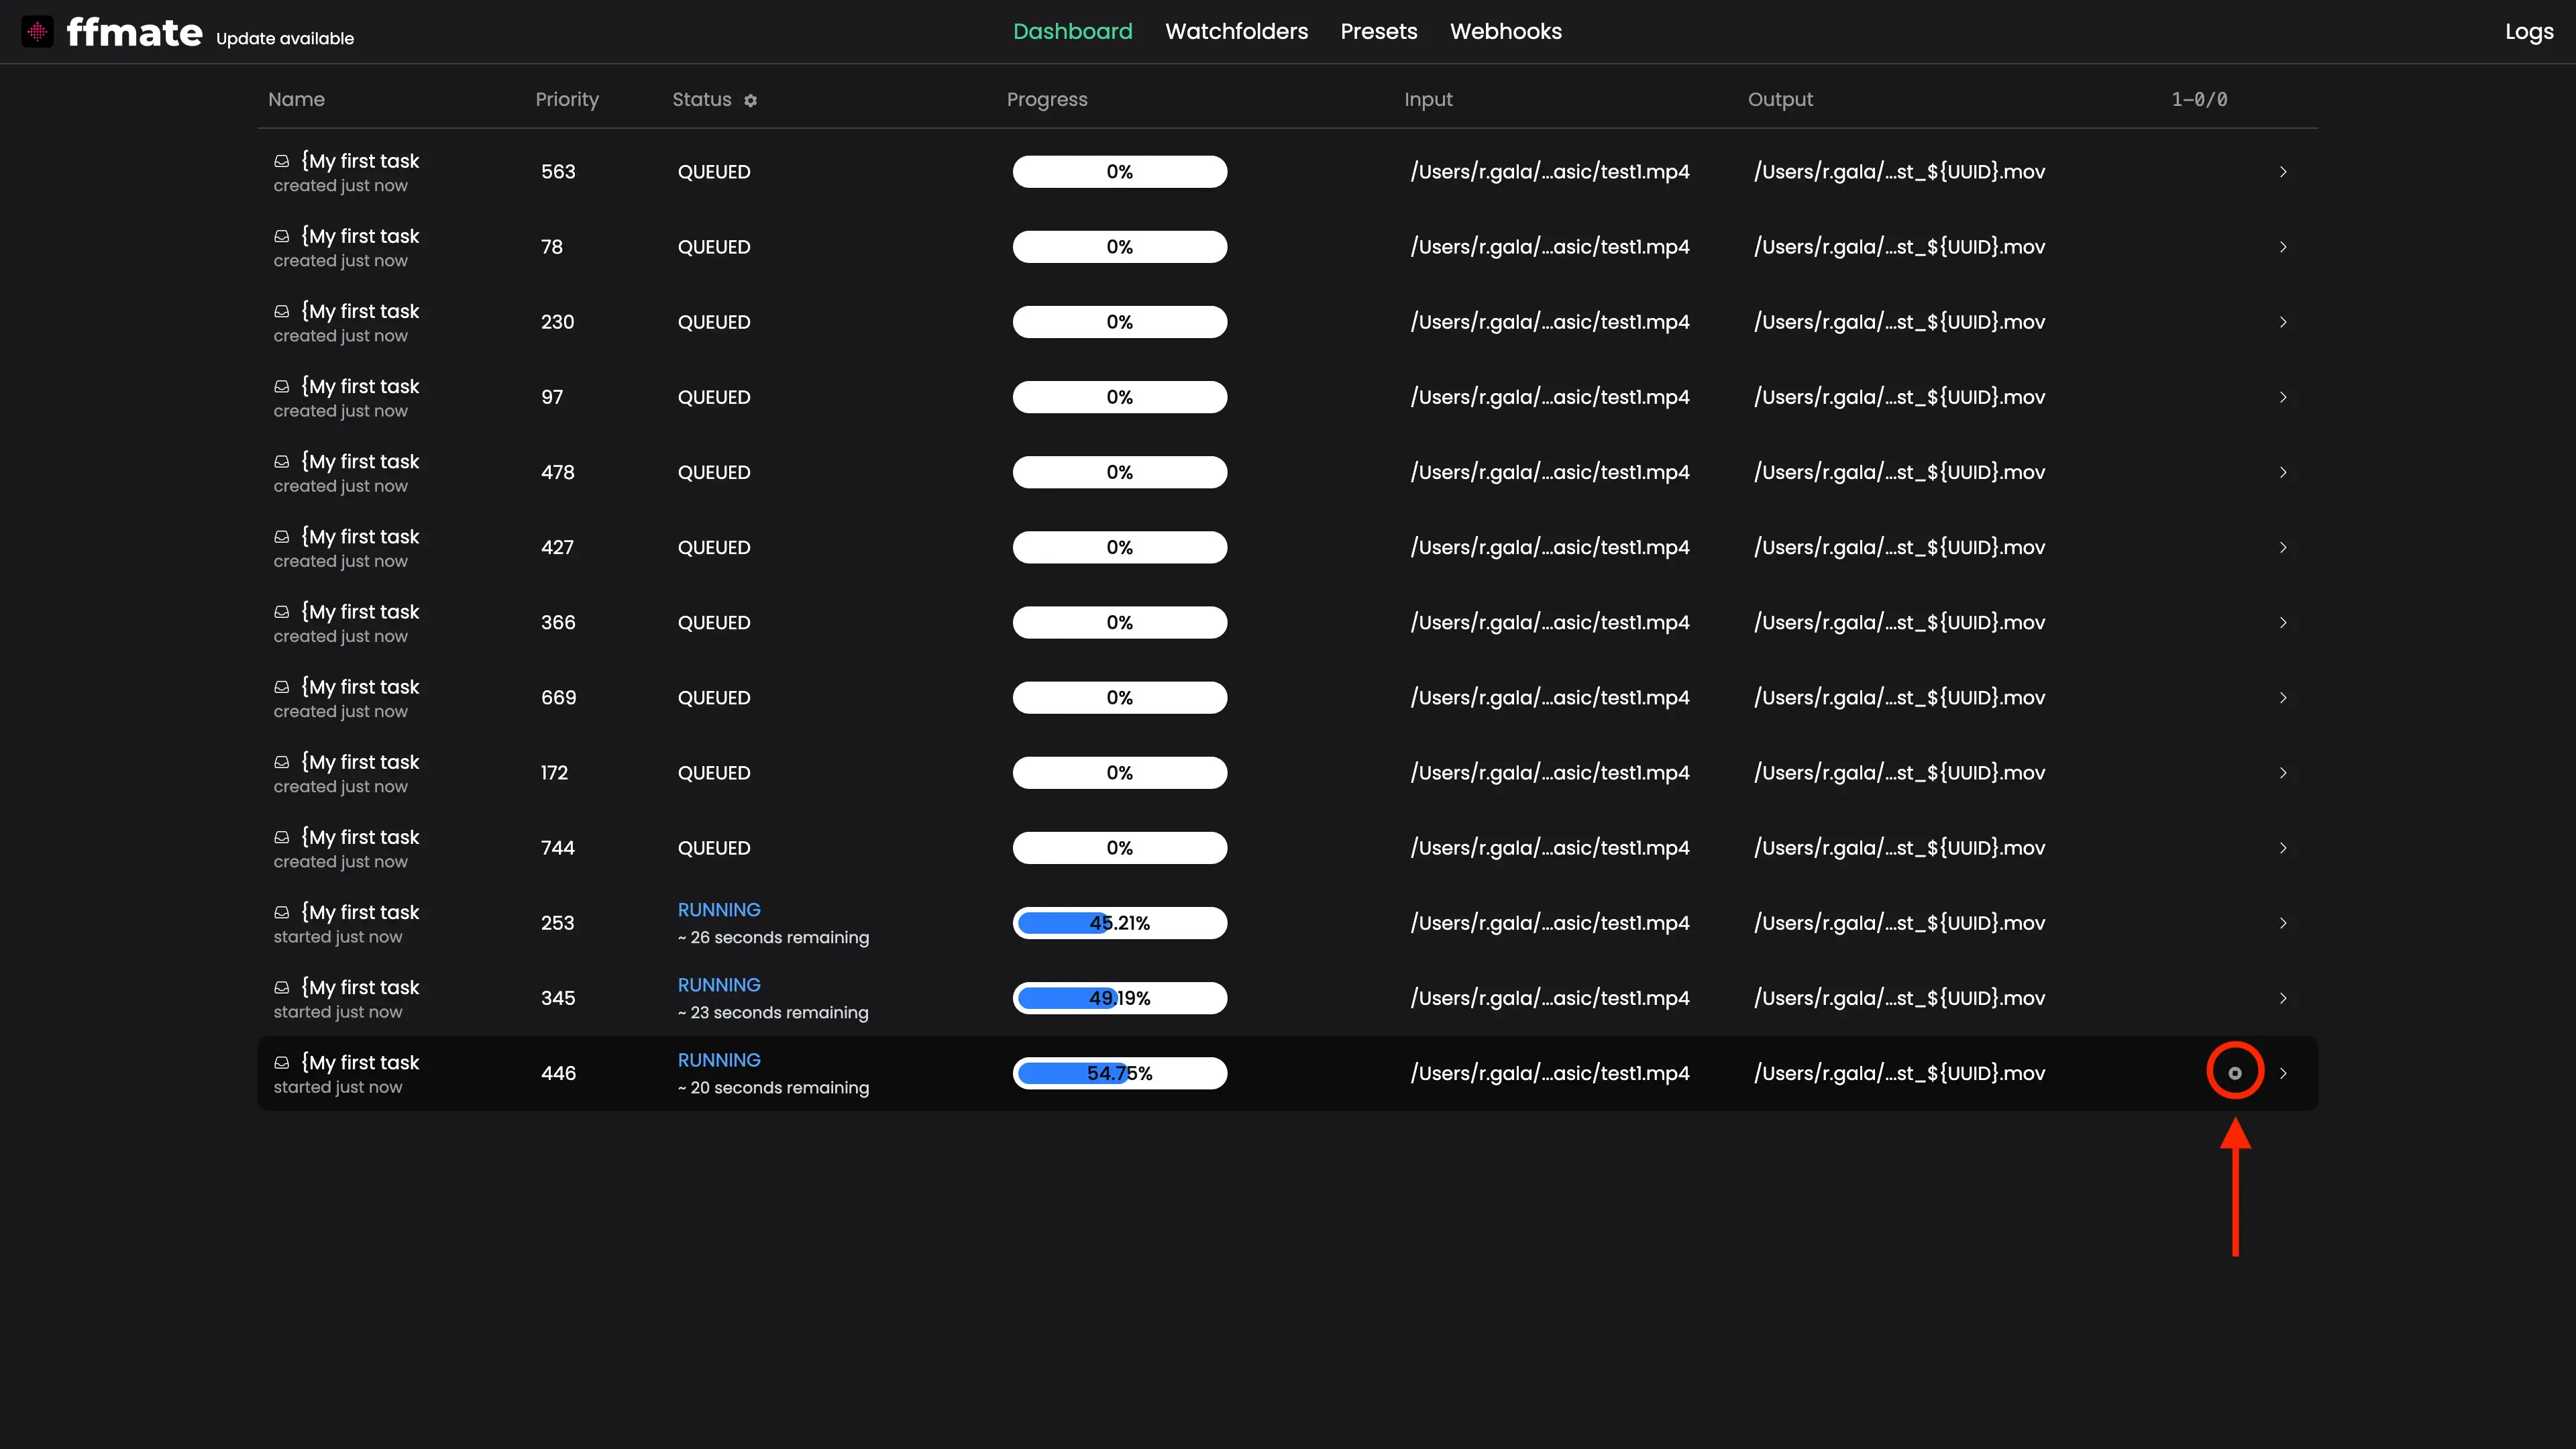Switch to the Presets tab
The height and width of the screenshot is (1449, 2576).
click(1378, 31)
